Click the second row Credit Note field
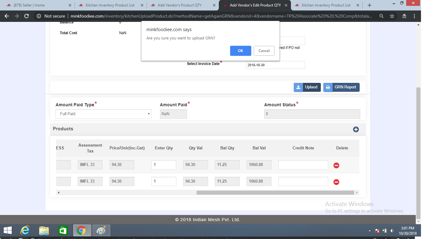Image resolution: width=429 pixels, height=239 pixels. [x=303, y=181]
